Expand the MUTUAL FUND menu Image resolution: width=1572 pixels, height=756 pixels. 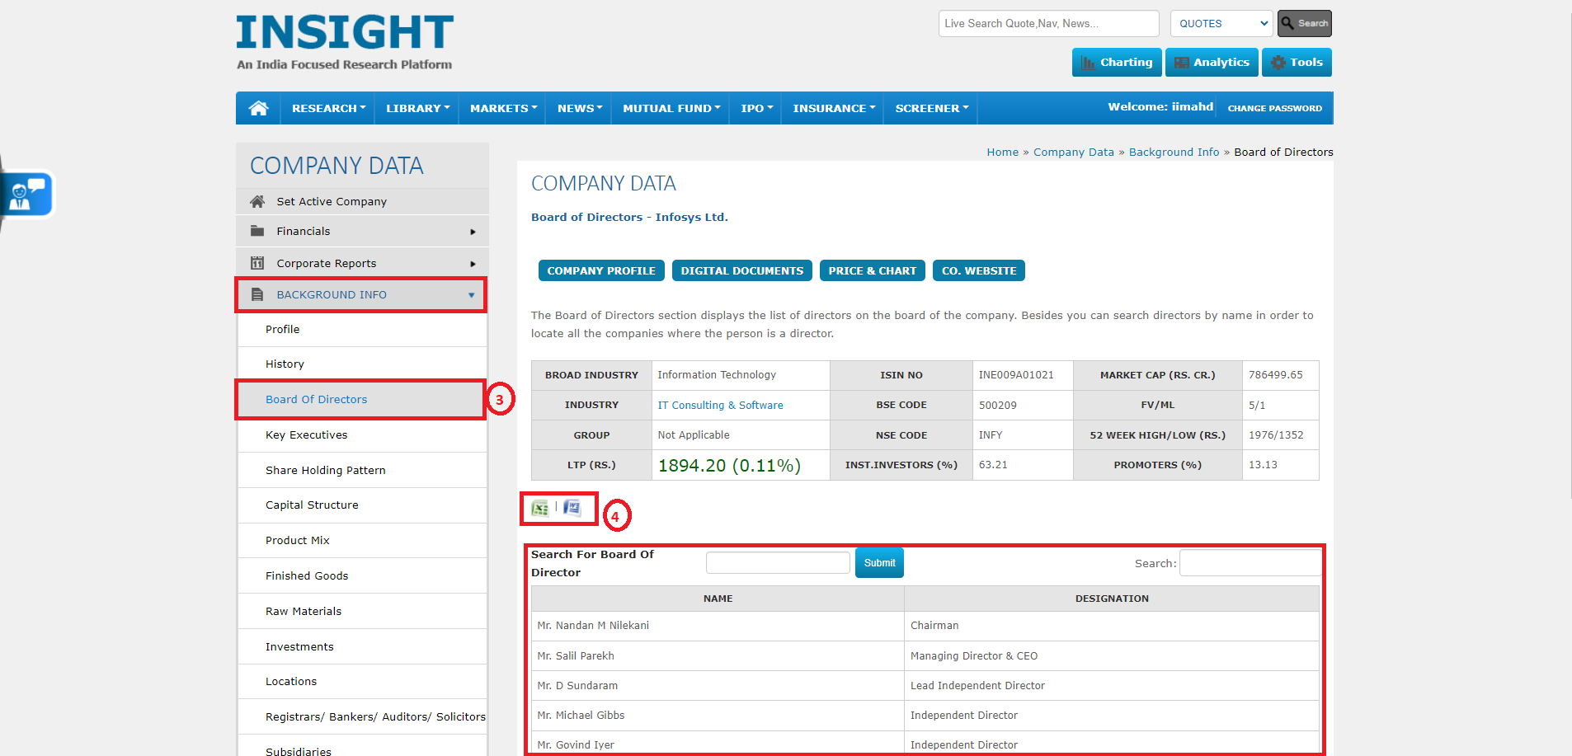pos(671,108)
